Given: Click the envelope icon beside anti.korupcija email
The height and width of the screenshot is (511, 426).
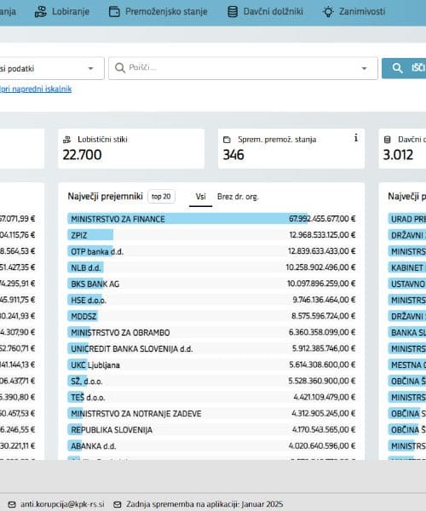Looking at the screenshot, I should (12, 504).
